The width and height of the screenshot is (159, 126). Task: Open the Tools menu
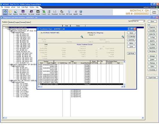click(x=18, y=7)
